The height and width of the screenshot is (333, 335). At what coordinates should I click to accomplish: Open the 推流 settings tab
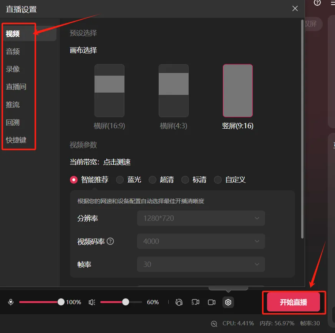pos(13,105)
